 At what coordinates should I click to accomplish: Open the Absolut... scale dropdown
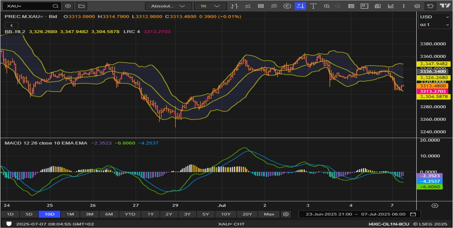tap(168, 6)
